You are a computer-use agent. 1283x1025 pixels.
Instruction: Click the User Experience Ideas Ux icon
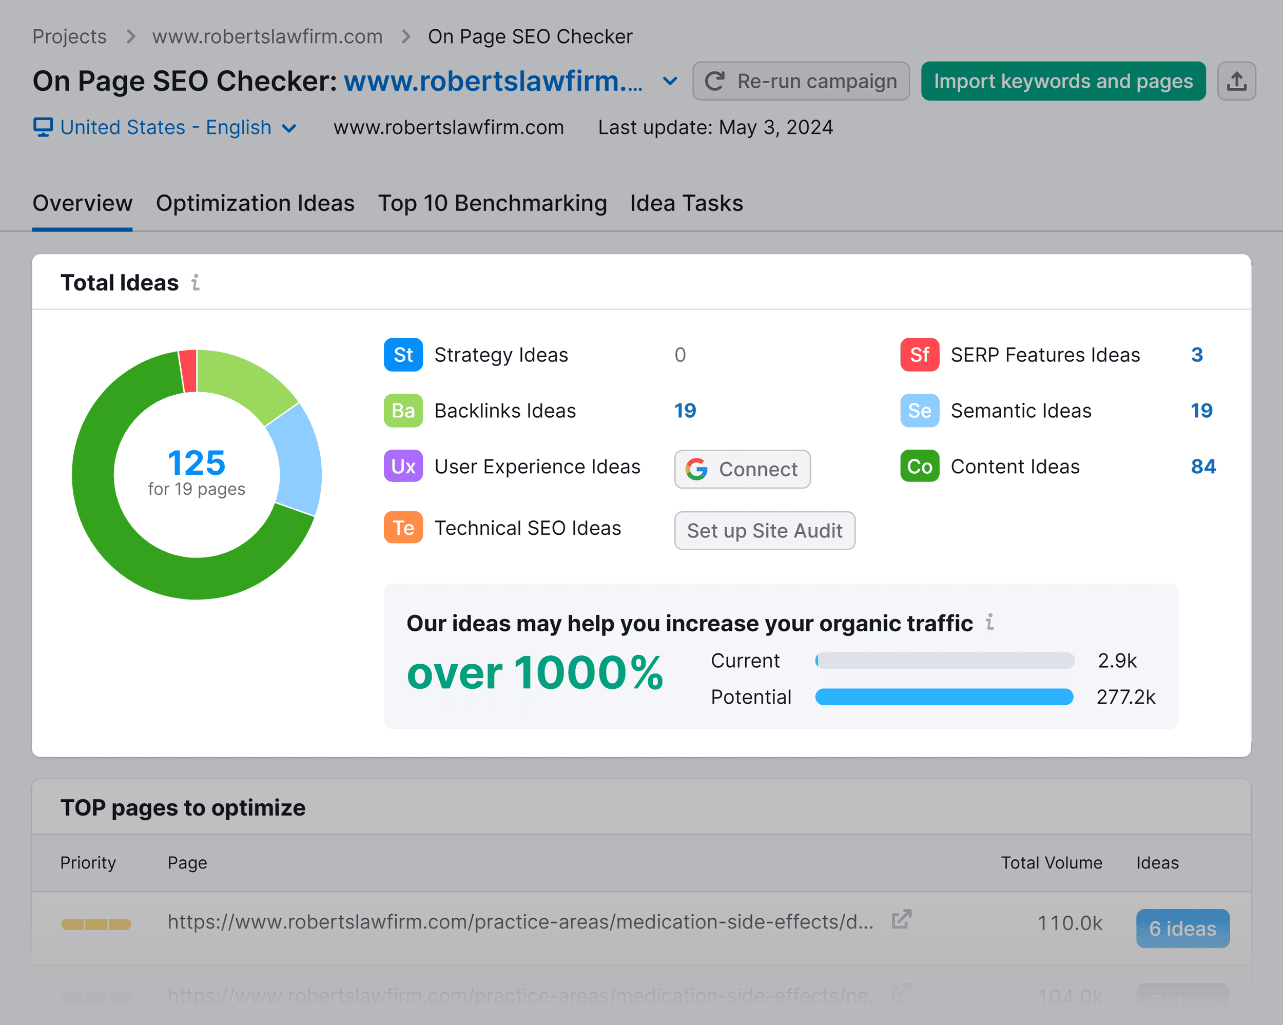pos(403,467)
